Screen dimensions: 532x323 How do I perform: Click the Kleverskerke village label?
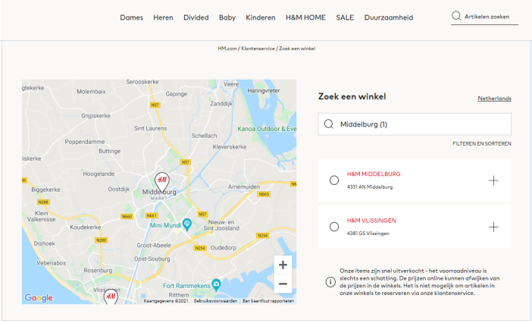(x=230, y=147)
